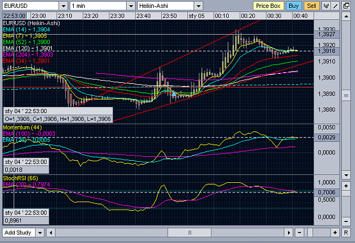Click the OHLC data readout box

[58, 119]
